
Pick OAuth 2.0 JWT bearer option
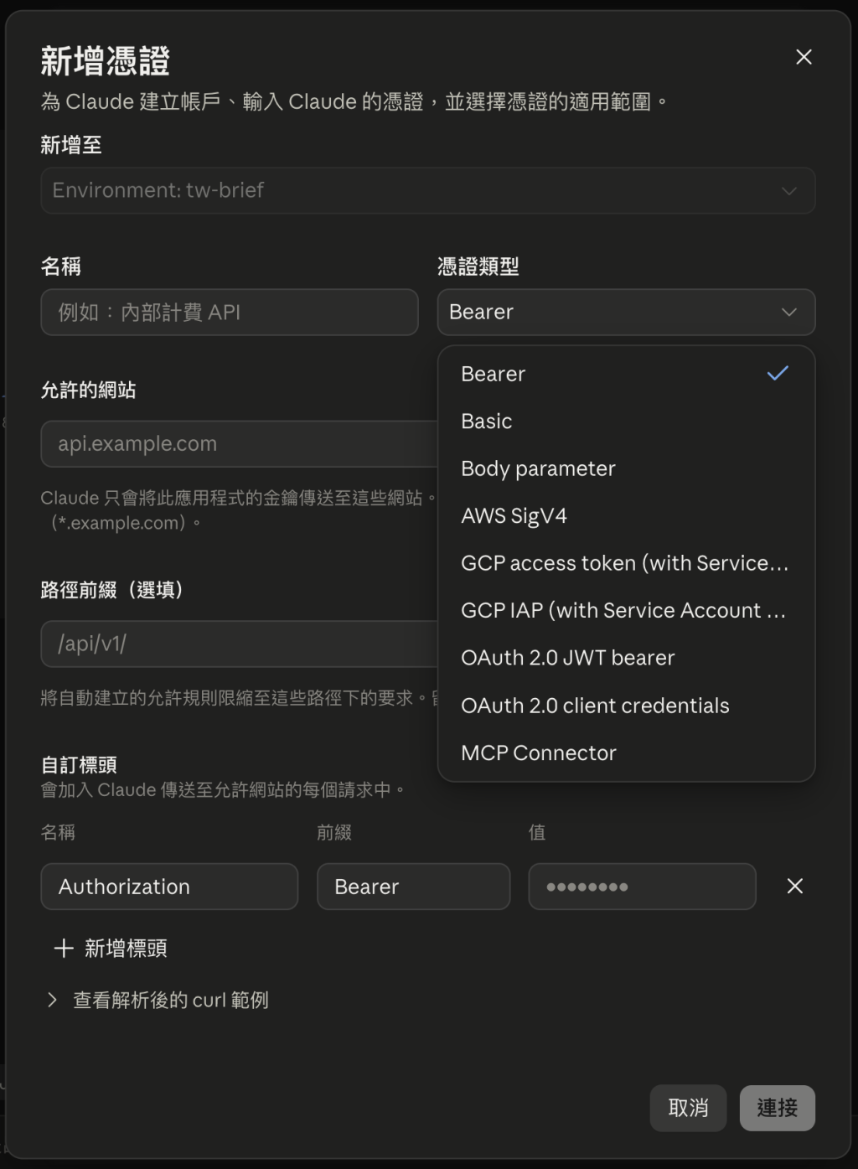[626, 658]
